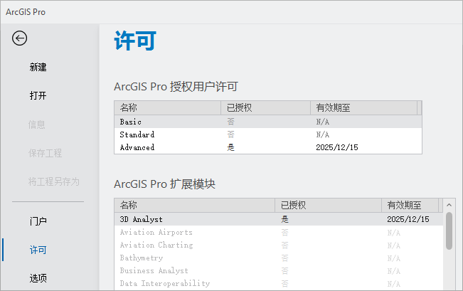463x291 pixels.
Task: Click 已授权 header in extensions table
Action: coord(328,205)
